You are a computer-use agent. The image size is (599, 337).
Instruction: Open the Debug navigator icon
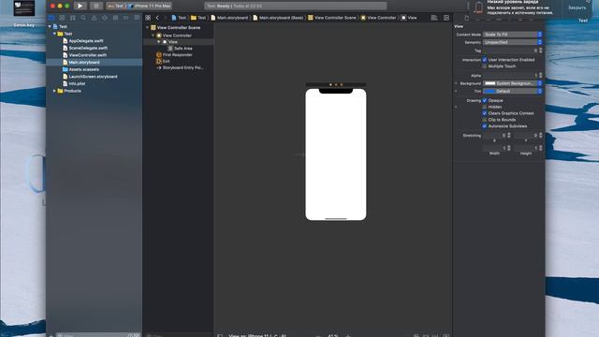tap(115, 18)
